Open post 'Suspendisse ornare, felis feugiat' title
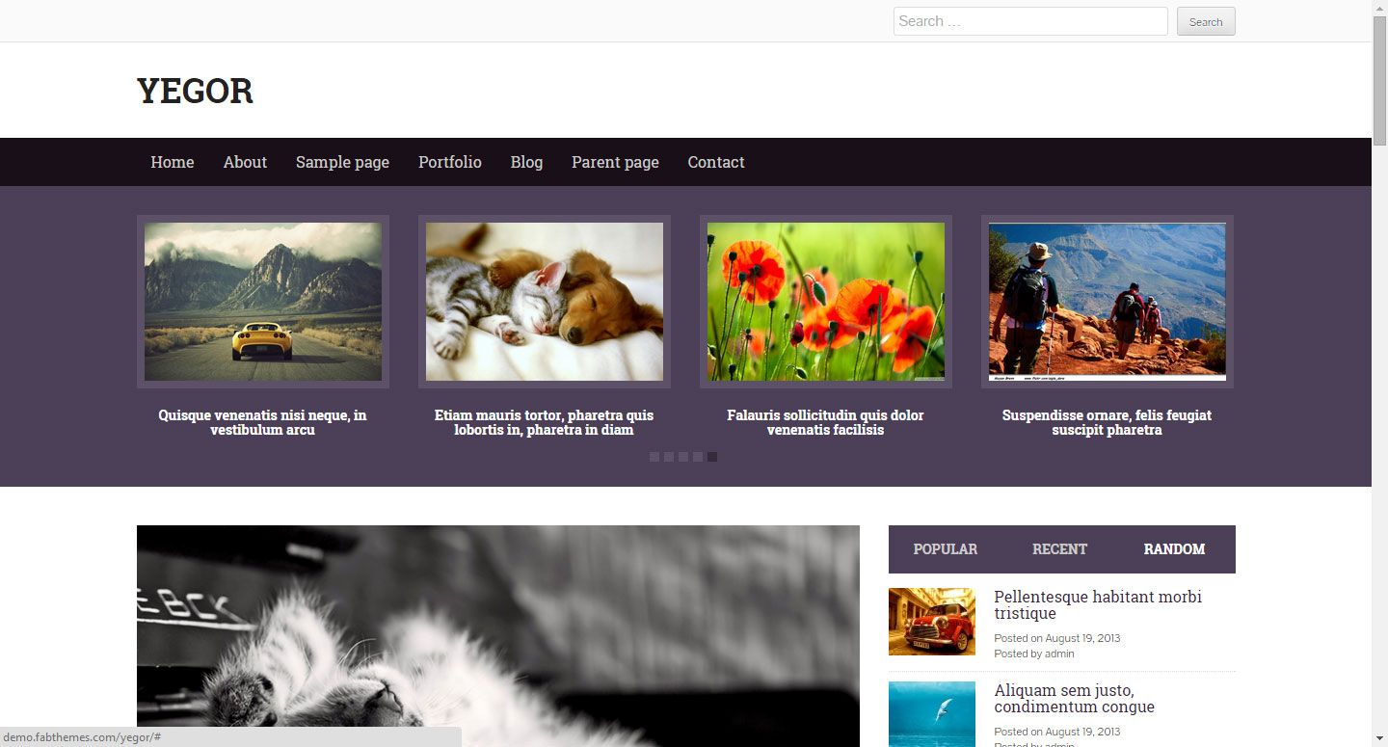The height and width of the screenshot is (747, 1388). [1108, 422]
